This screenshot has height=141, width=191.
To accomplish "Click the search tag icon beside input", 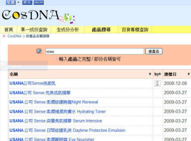I will (x=39, y=51).
